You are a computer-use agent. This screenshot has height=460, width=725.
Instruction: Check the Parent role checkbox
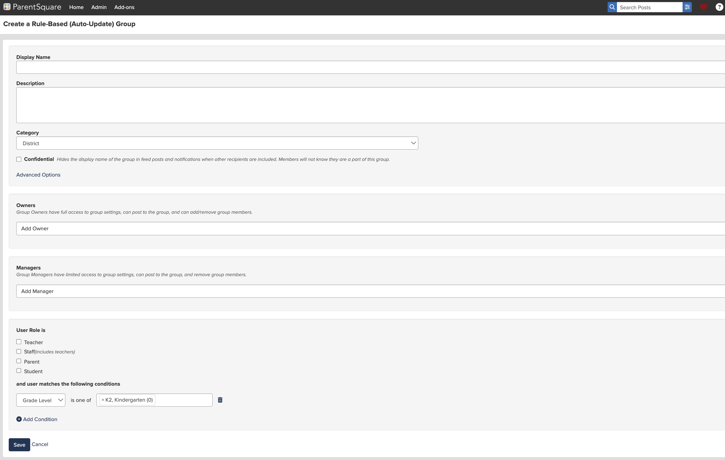[x=19, y=361]
